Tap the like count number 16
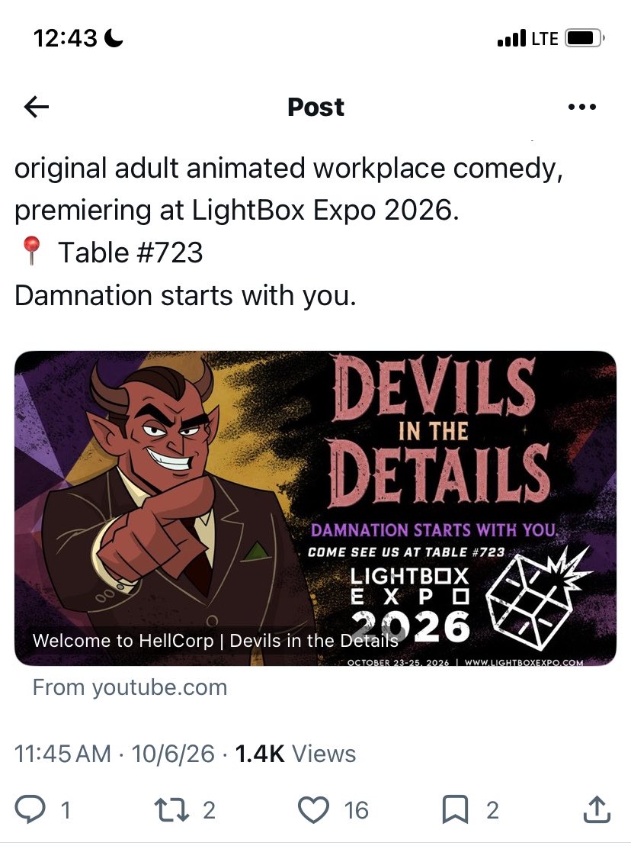Viewport: 631px width, 846px height. coord(356,810)
